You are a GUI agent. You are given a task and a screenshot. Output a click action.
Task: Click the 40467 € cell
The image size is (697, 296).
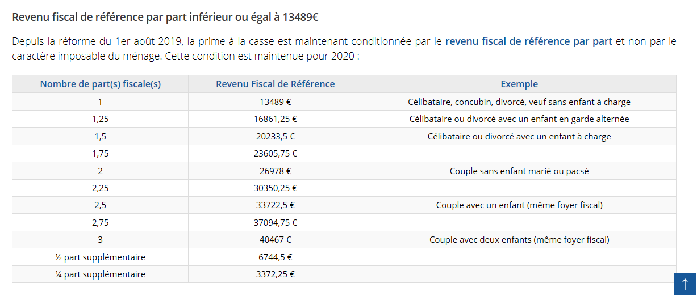point(275,240)
